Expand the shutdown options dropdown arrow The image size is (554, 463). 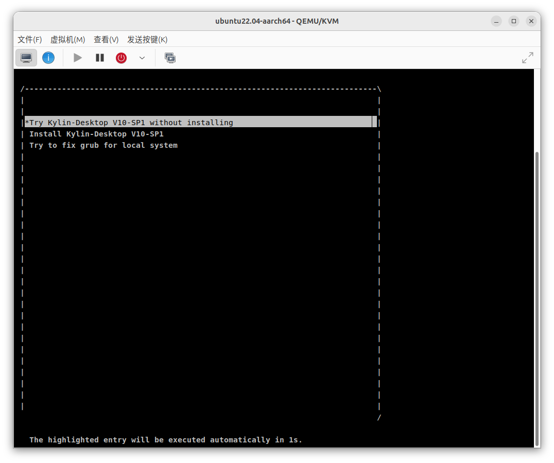[142, 58]
